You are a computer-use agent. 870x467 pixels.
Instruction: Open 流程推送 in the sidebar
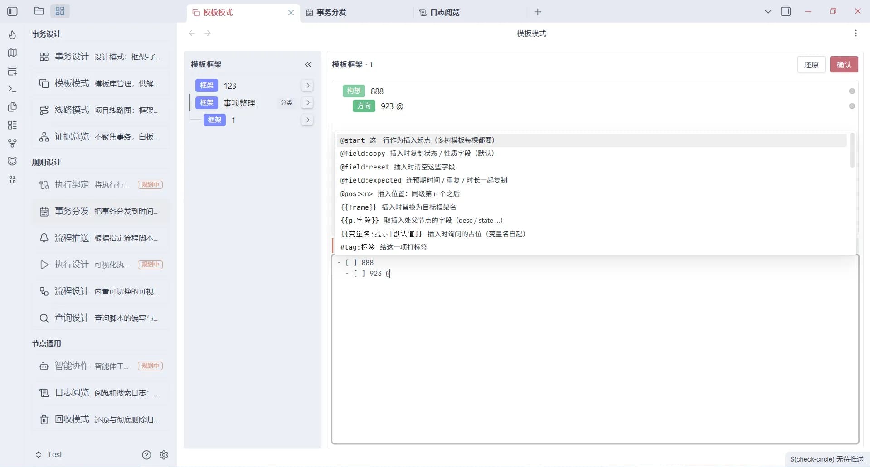(101, 238)
